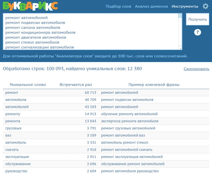Image resolution: width=212 pixels, height=174 pixels.
Task: Click the count 68 713
Action: click(90, 93)
